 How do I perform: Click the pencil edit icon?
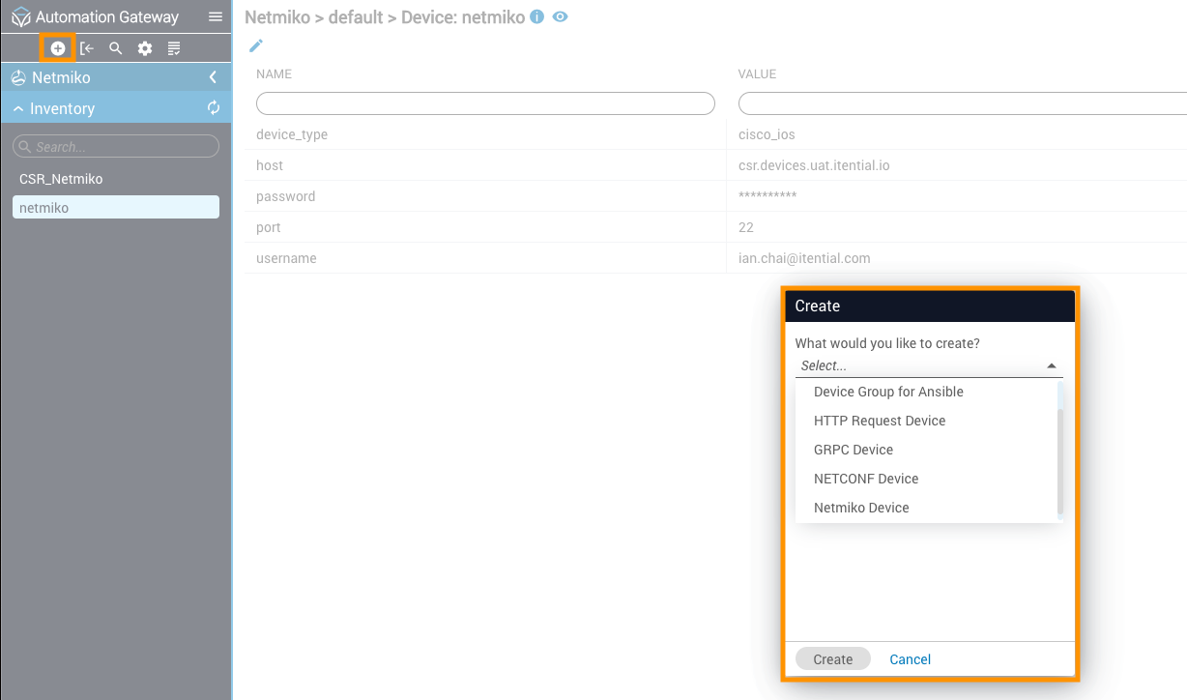point(256,45)
